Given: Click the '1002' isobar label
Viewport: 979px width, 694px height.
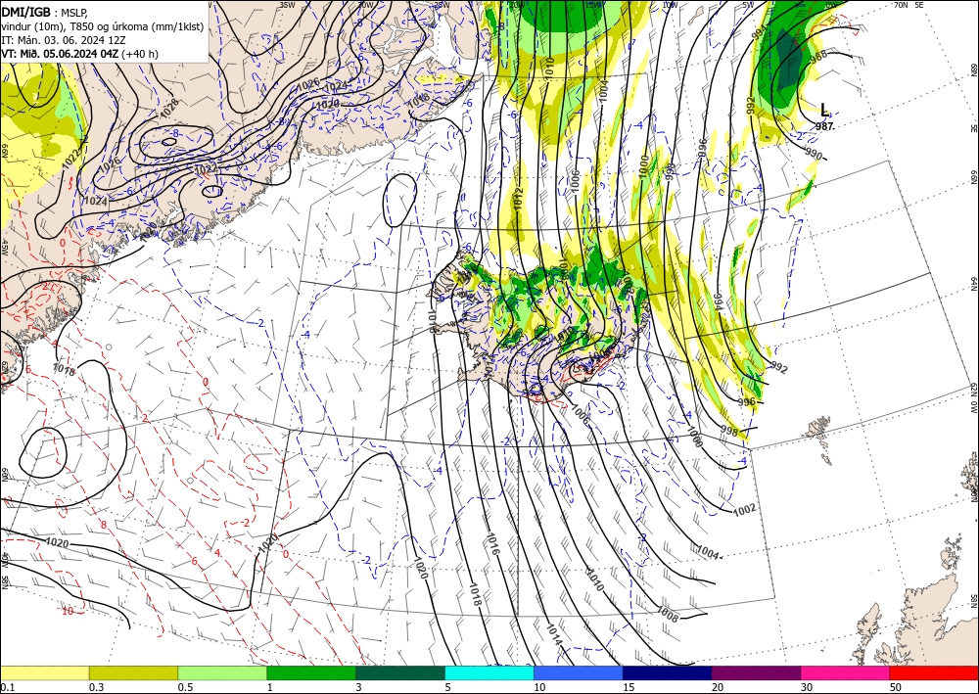Looking at the screenshot, I should coord(744,509).
